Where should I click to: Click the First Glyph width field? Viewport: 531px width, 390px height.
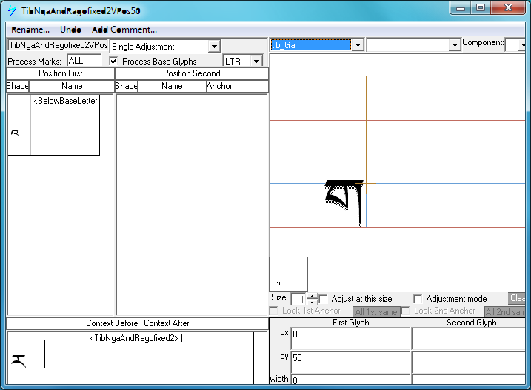tap(350, 380)
